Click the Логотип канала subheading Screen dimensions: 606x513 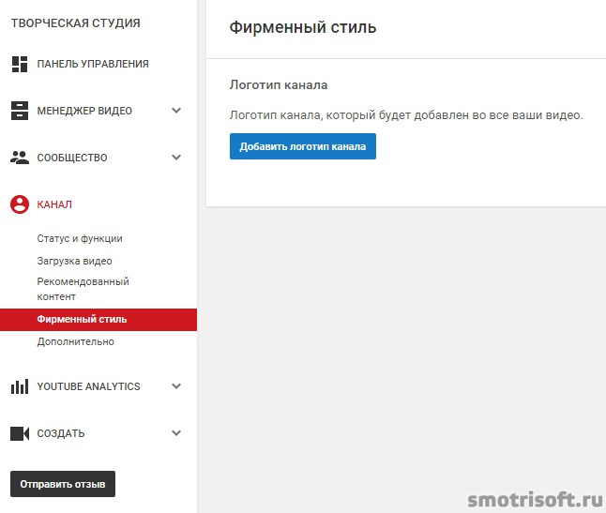(279, 84)
